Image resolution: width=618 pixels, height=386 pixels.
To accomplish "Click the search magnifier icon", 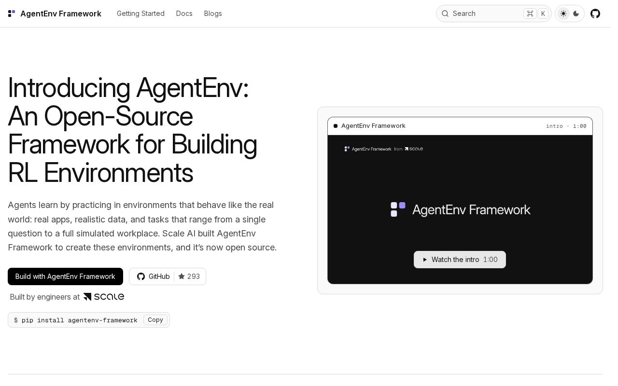I will pos(445,14).
